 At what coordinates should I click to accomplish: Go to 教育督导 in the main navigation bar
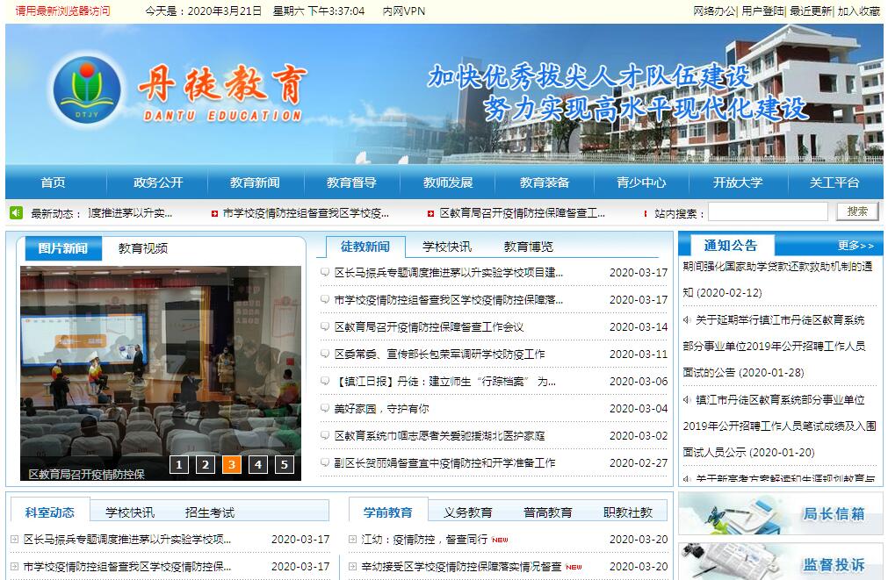click(x=351, y=183)
